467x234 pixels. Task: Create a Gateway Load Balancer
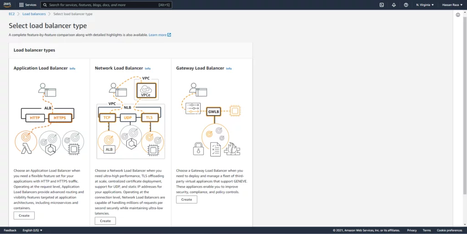187,199
